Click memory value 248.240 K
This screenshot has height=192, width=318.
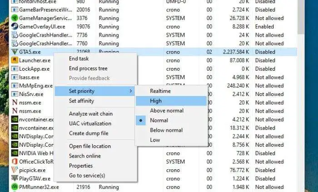point(238,86)
